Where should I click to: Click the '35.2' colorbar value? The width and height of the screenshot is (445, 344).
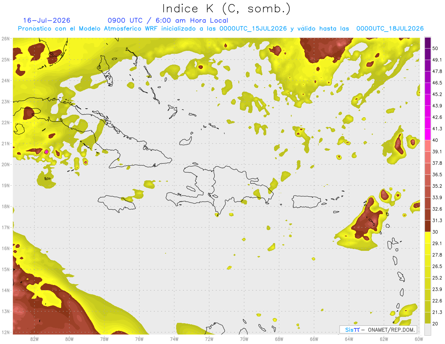click(x=437, y=186)
